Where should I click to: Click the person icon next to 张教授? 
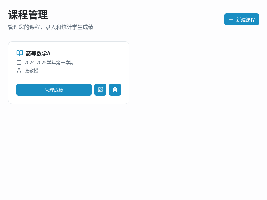19,70
